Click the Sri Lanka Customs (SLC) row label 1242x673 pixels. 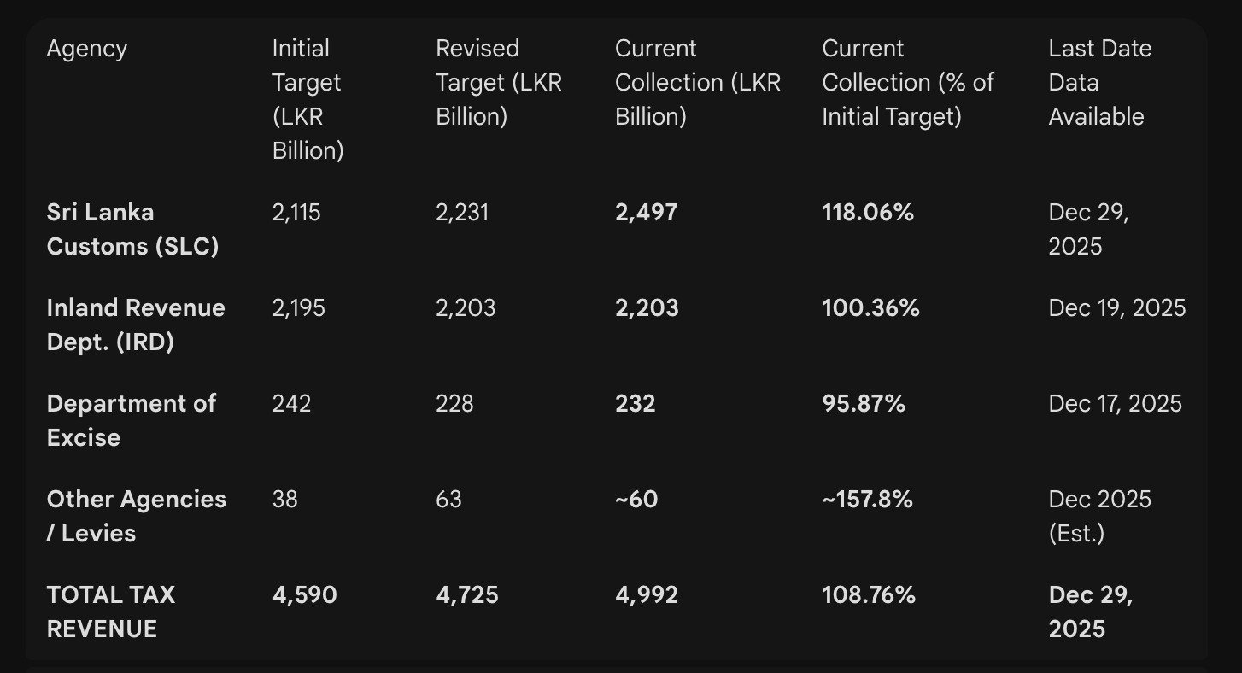click(x=132, y=229)
